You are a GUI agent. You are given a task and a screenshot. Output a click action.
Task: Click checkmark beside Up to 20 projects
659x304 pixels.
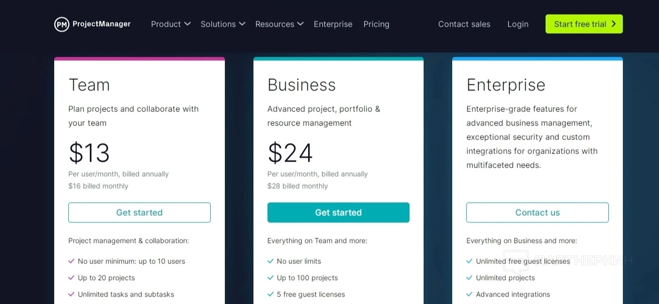point(71,278)
